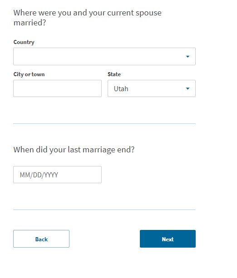Click the divider line above Back button
Viewport: 237px width, 278px height.
click(104, 210)
